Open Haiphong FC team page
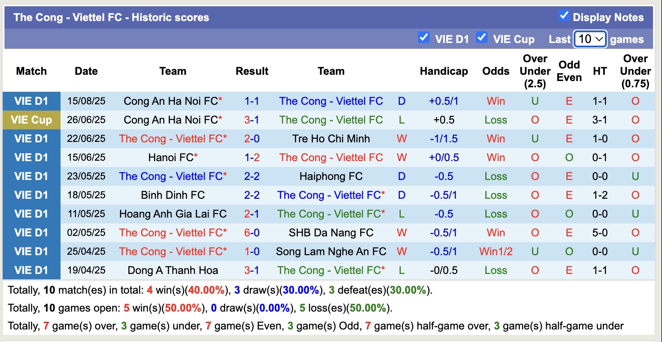This screenshot has width=662, height=342. [x=331, y=176]
